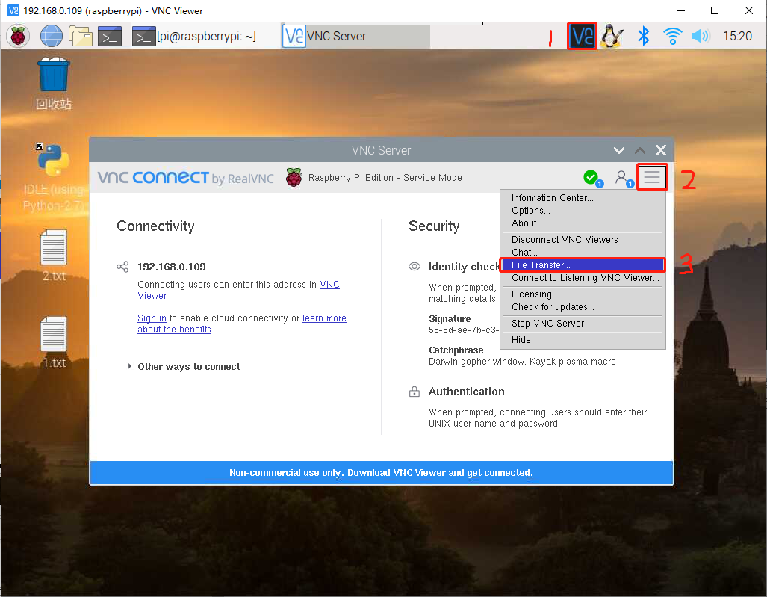Open the Raspberry Pi main menu
Screen dimensions: 767x597
[18, 36]
